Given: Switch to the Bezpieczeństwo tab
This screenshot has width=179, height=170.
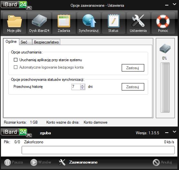Looking at the screenshot, I should (x=46, y=42).
